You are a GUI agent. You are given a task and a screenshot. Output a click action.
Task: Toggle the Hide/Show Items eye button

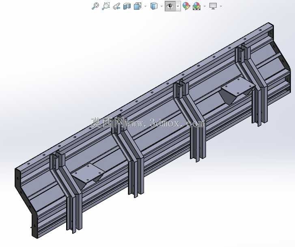click(170, 6)
